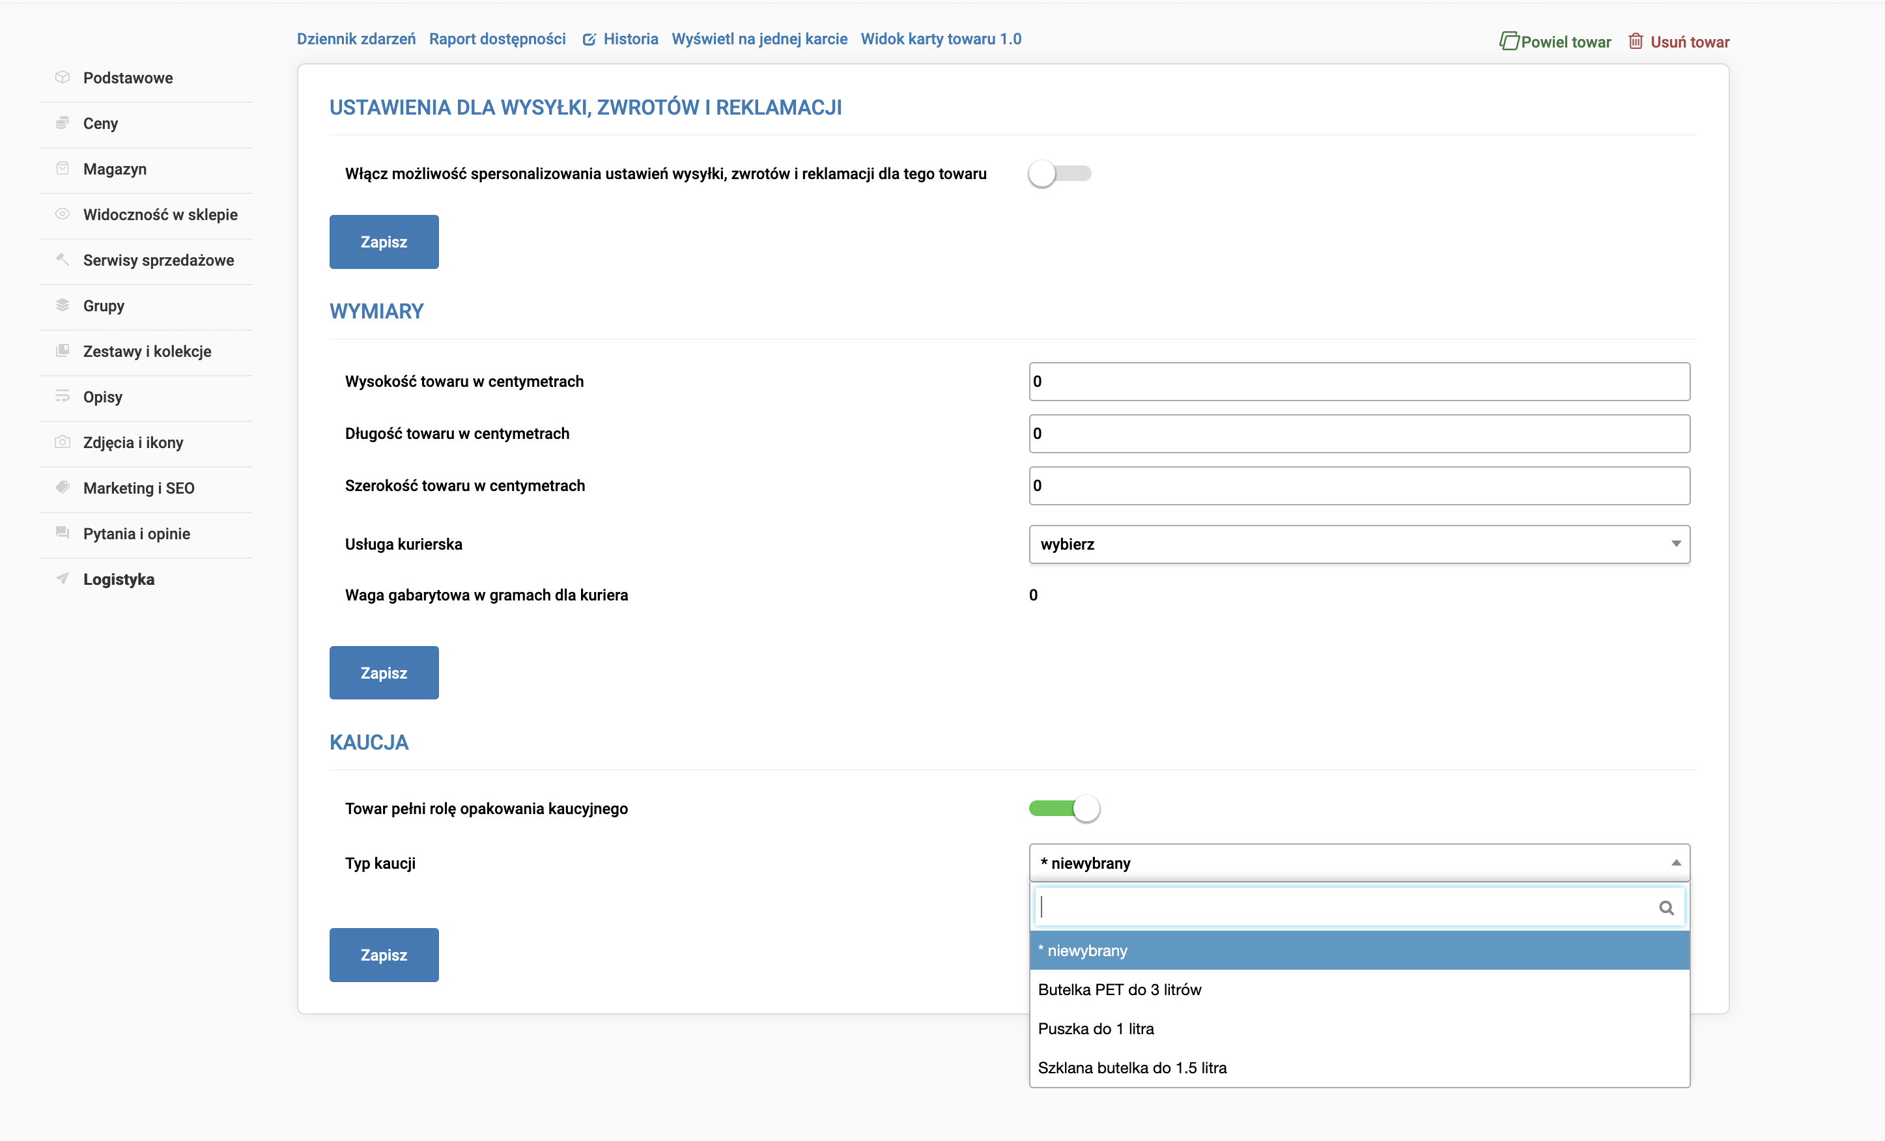1885x1141 pixels.
Task: Click the Magazyn icon in sidebar
Action: (63, 168)
